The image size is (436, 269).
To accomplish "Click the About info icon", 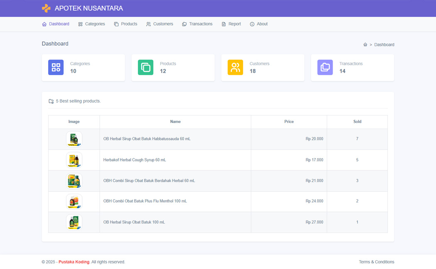I will pyautogui.click(x=251, y=24).
